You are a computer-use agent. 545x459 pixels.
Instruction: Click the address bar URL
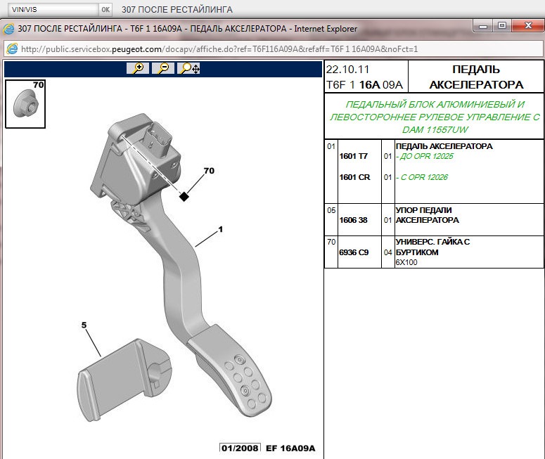pos(219,49)
